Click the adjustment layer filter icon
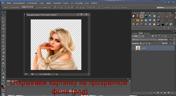176x96 pixels. (156, 36)
